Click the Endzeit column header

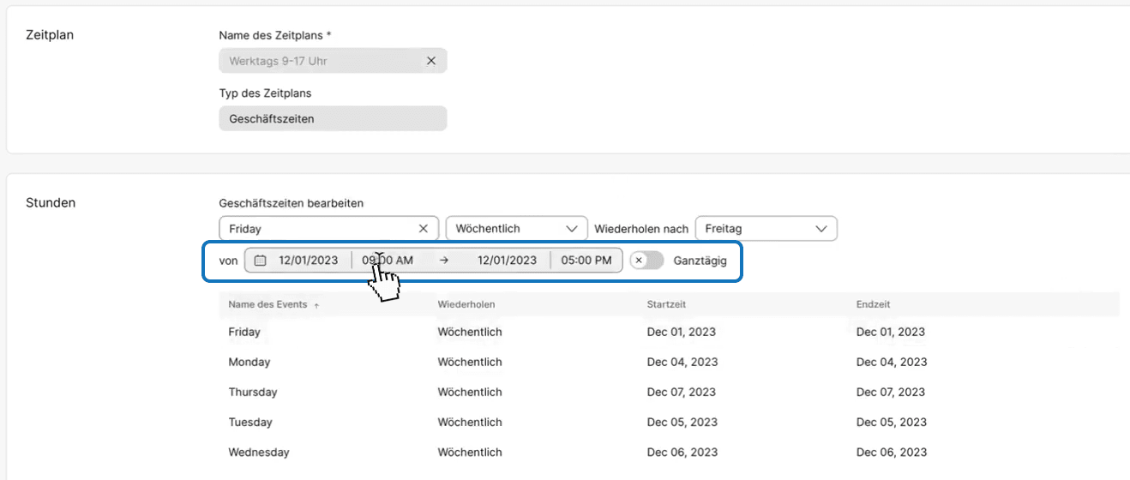[873, 304]
